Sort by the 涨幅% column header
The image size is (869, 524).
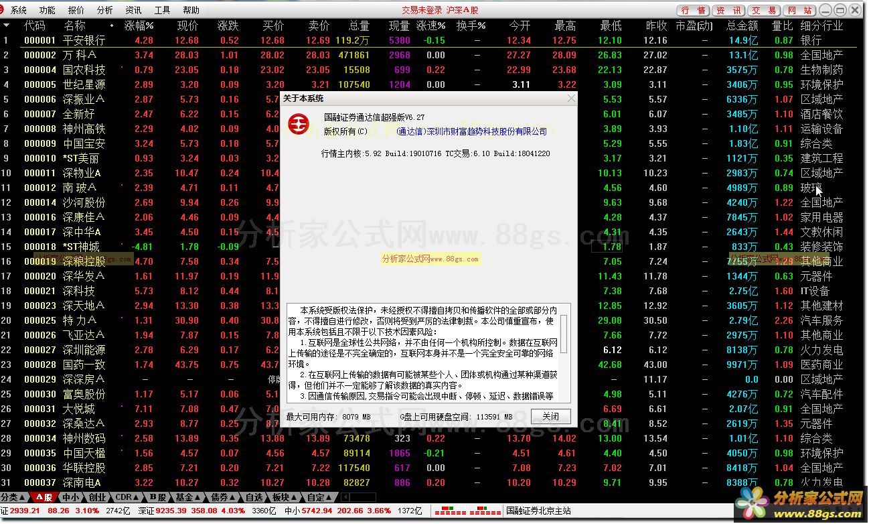tap(139, 25)
